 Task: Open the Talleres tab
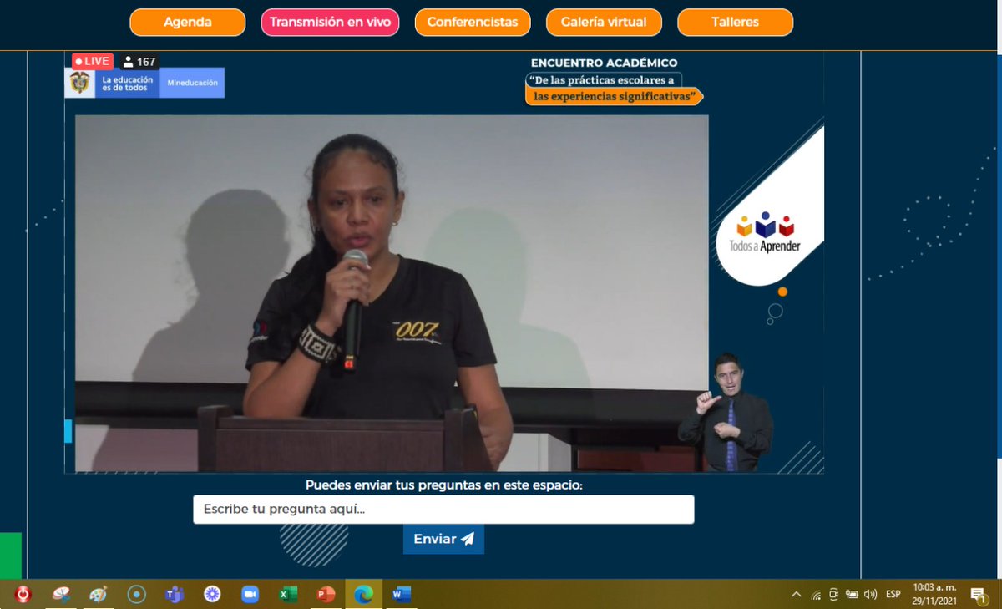(x=735, y=23)
